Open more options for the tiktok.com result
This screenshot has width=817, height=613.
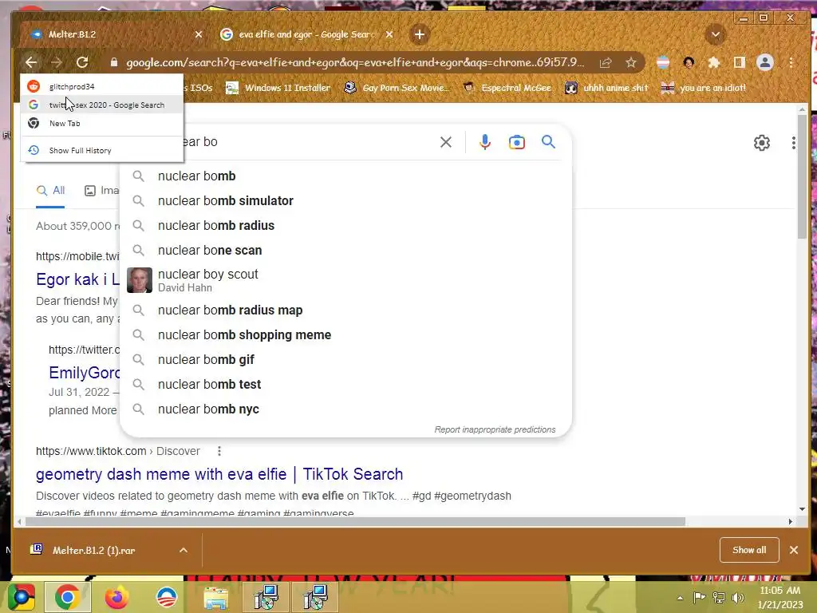click(x=219, y=451)
